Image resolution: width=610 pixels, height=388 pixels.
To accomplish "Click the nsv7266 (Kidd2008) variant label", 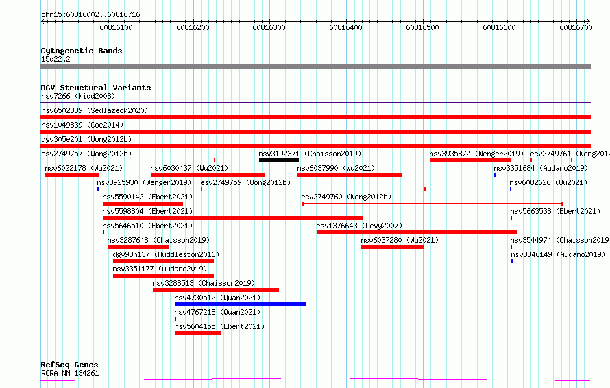I will point(78,96).
